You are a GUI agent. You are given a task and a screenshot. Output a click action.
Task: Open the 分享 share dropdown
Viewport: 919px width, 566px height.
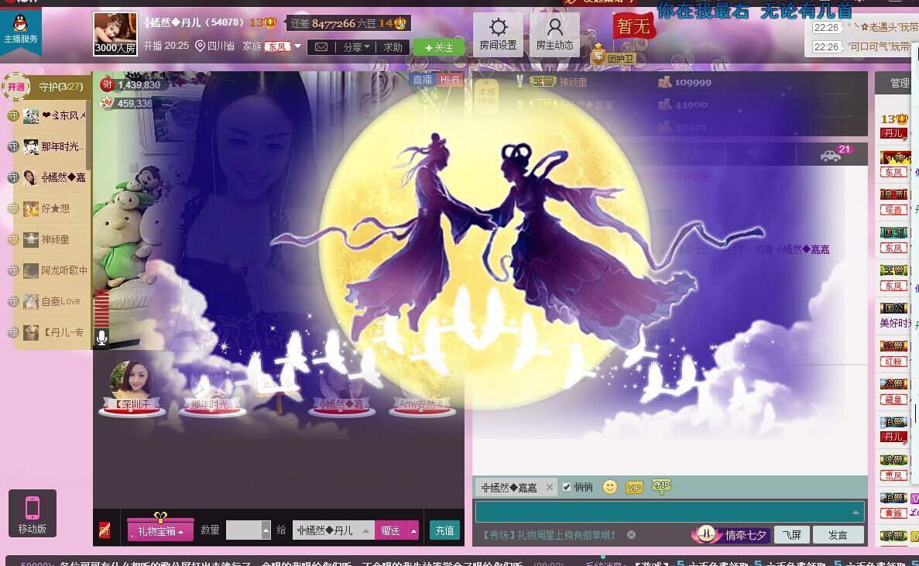356,47
